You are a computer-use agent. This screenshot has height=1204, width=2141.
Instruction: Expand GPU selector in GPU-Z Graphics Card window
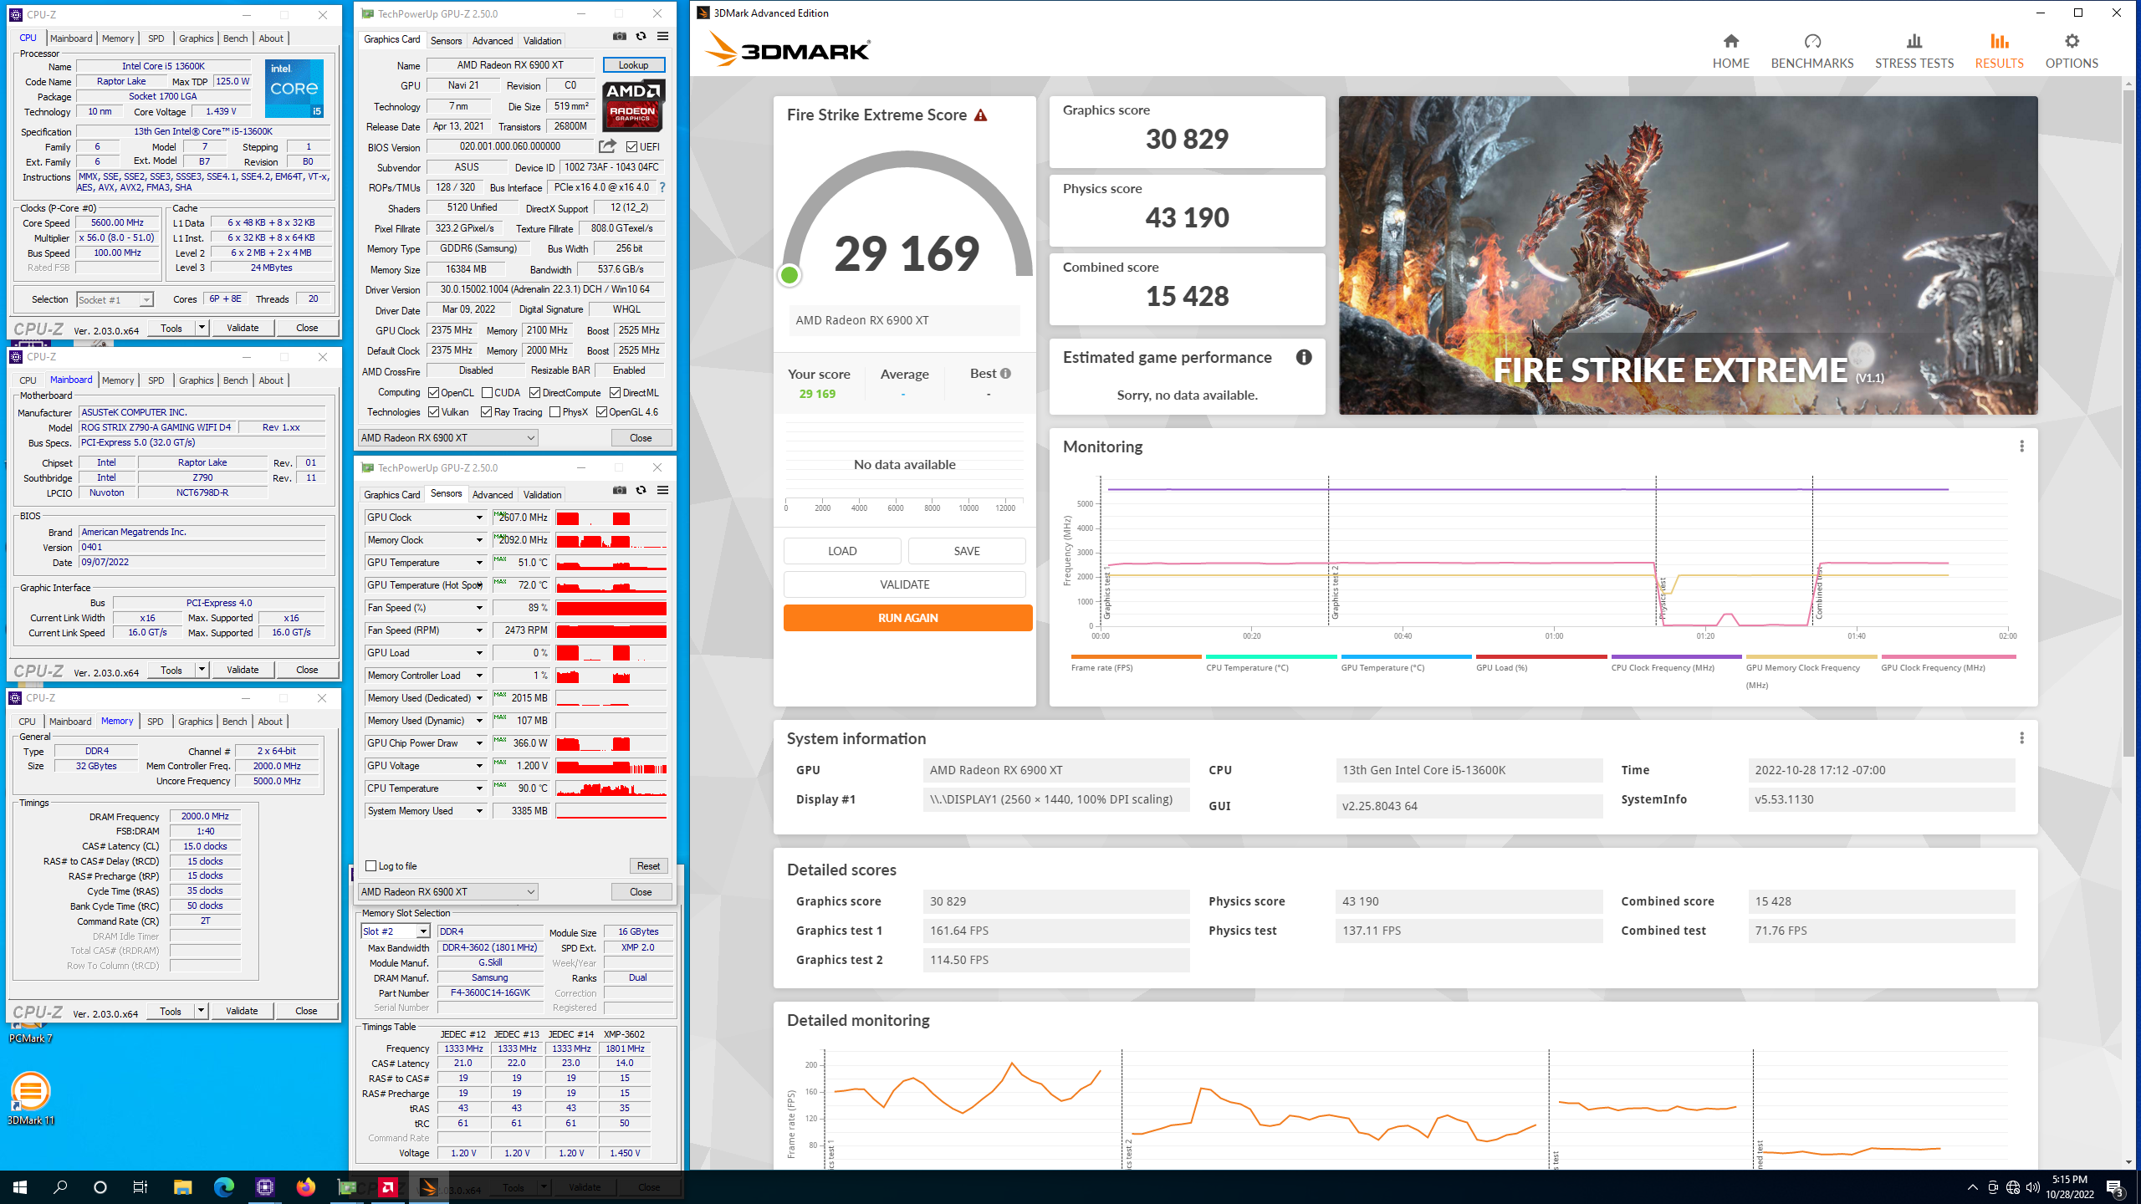coord(447,438)
